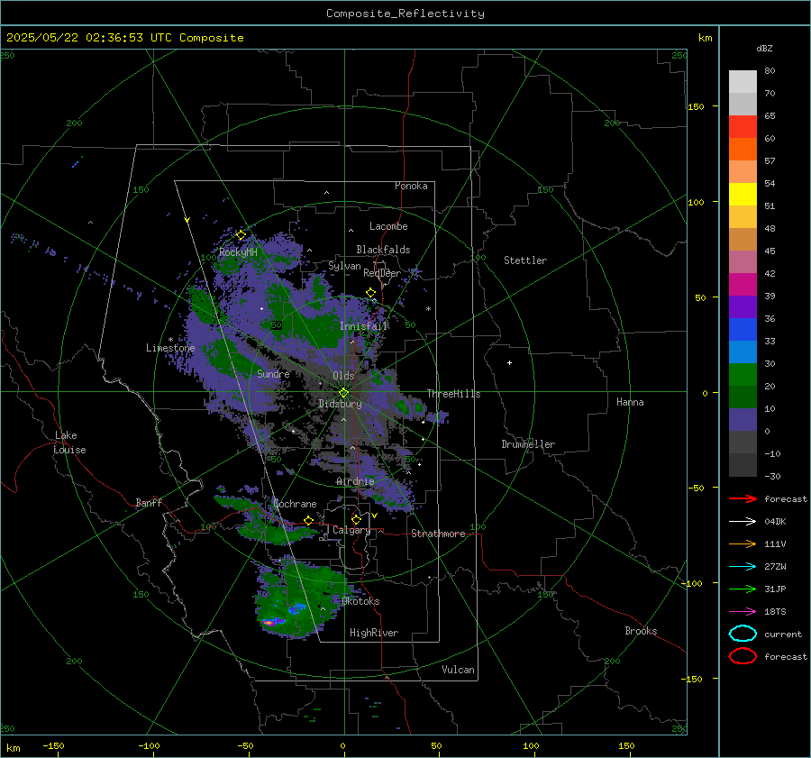Click the Sundre city label
Viewport: 811px width, 758px height.
point(273,373)
